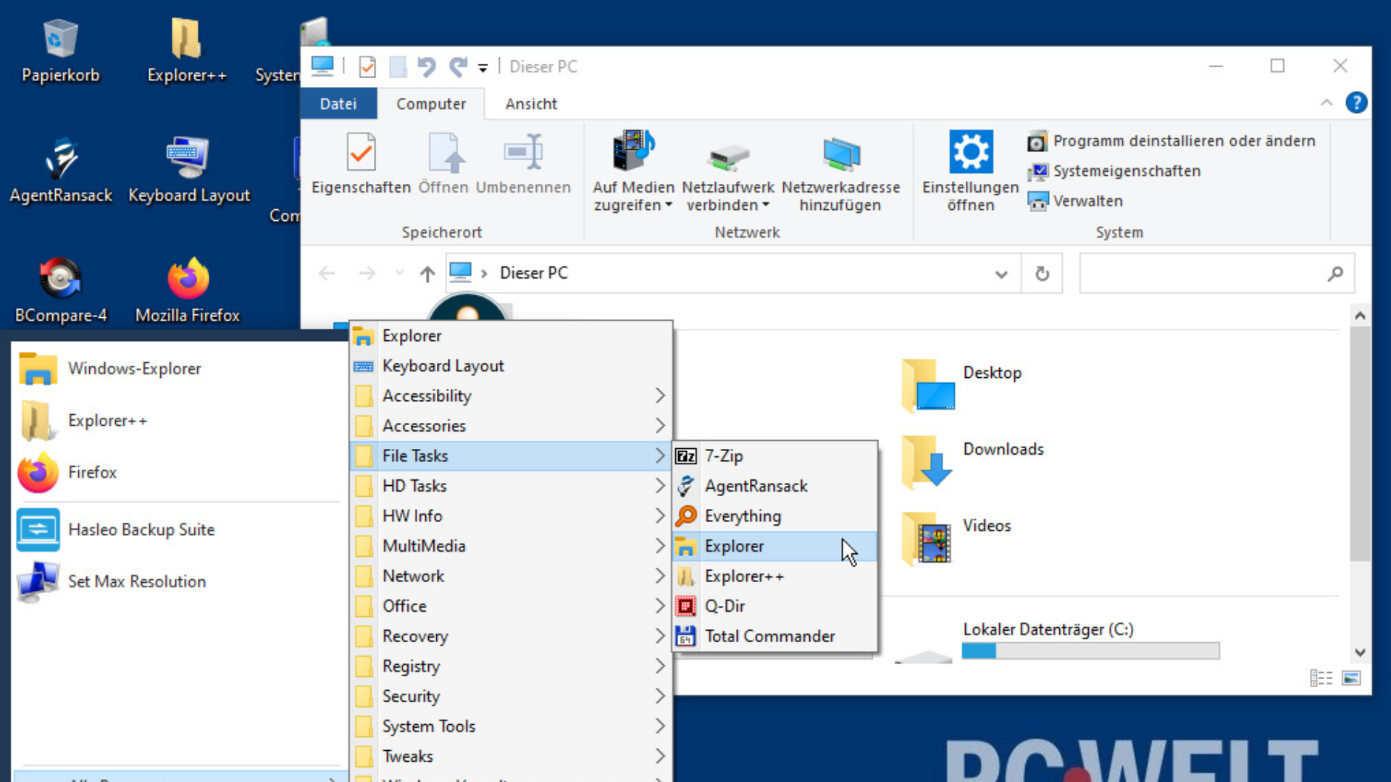This screenshot has width=1391, height=782.
Task: Launch Total Commander from submenu
Action: [x=769, y=636]
